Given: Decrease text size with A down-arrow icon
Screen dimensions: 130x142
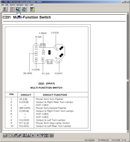Looking at the screenshot, I should pos(19,136).
